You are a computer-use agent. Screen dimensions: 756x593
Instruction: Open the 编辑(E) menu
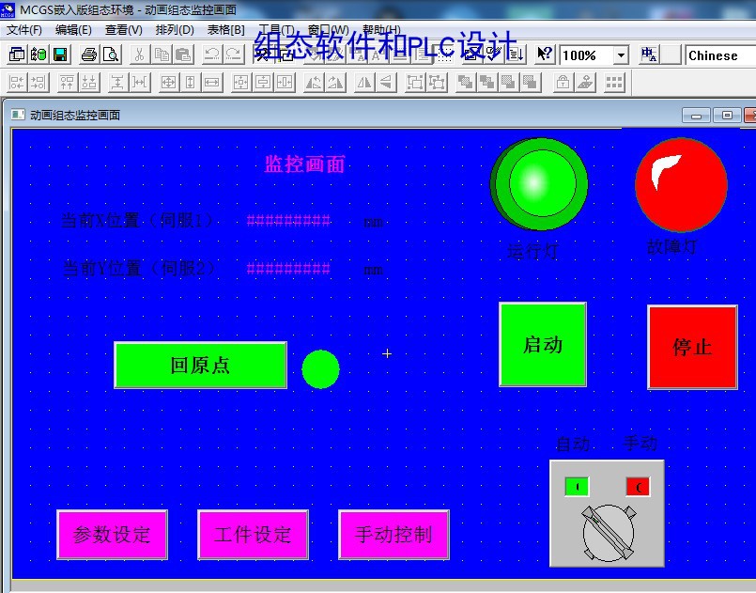(73, 30)
